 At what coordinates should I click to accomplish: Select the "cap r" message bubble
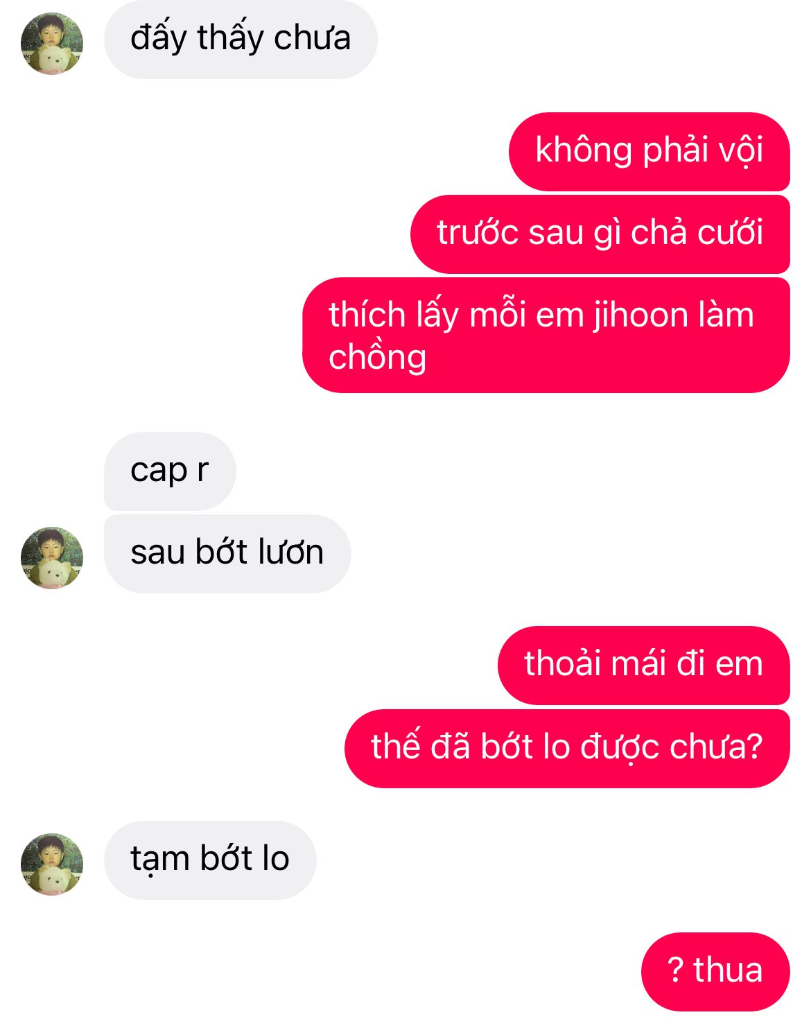click(170, 471)
